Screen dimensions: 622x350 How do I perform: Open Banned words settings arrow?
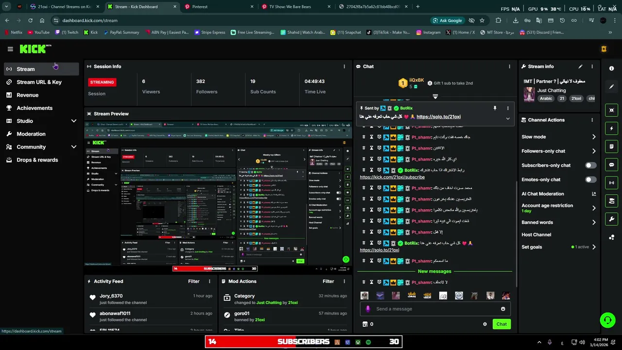594,223
